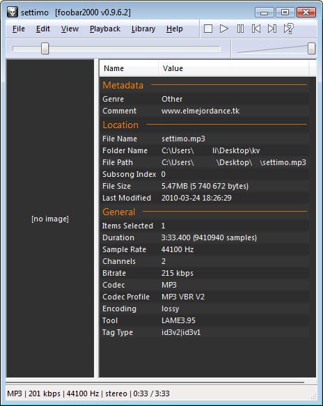Open the Help menu
The image size is (323, 406).
(x=175, y=29)
